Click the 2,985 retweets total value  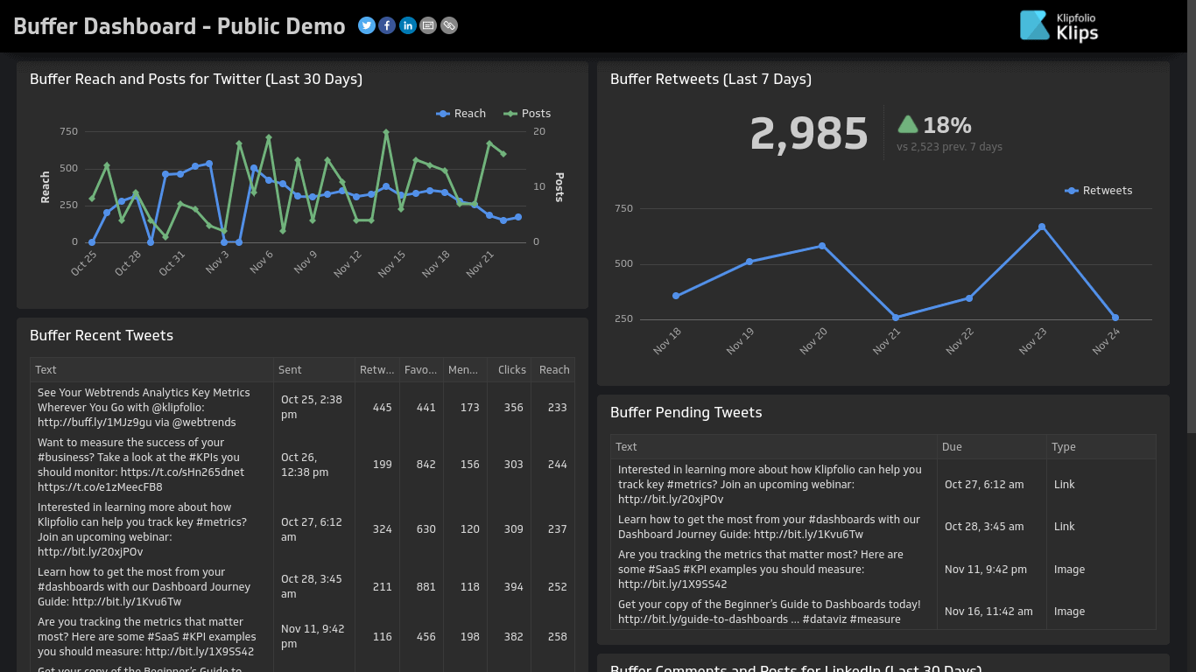(x=809, y=134)
